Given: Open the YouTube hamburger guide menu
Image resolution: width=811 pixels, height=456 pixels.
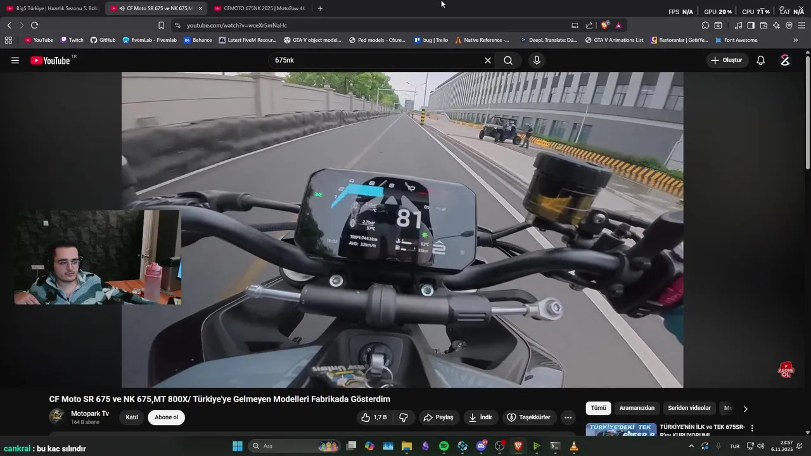Looking at the screenshot, I should (15, 61).
